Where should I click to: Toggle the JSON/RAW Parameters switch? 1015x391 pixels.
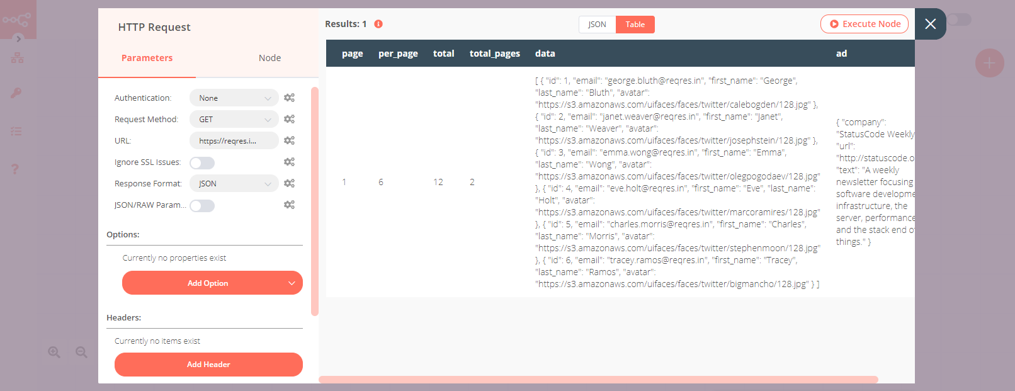[202, 206]
